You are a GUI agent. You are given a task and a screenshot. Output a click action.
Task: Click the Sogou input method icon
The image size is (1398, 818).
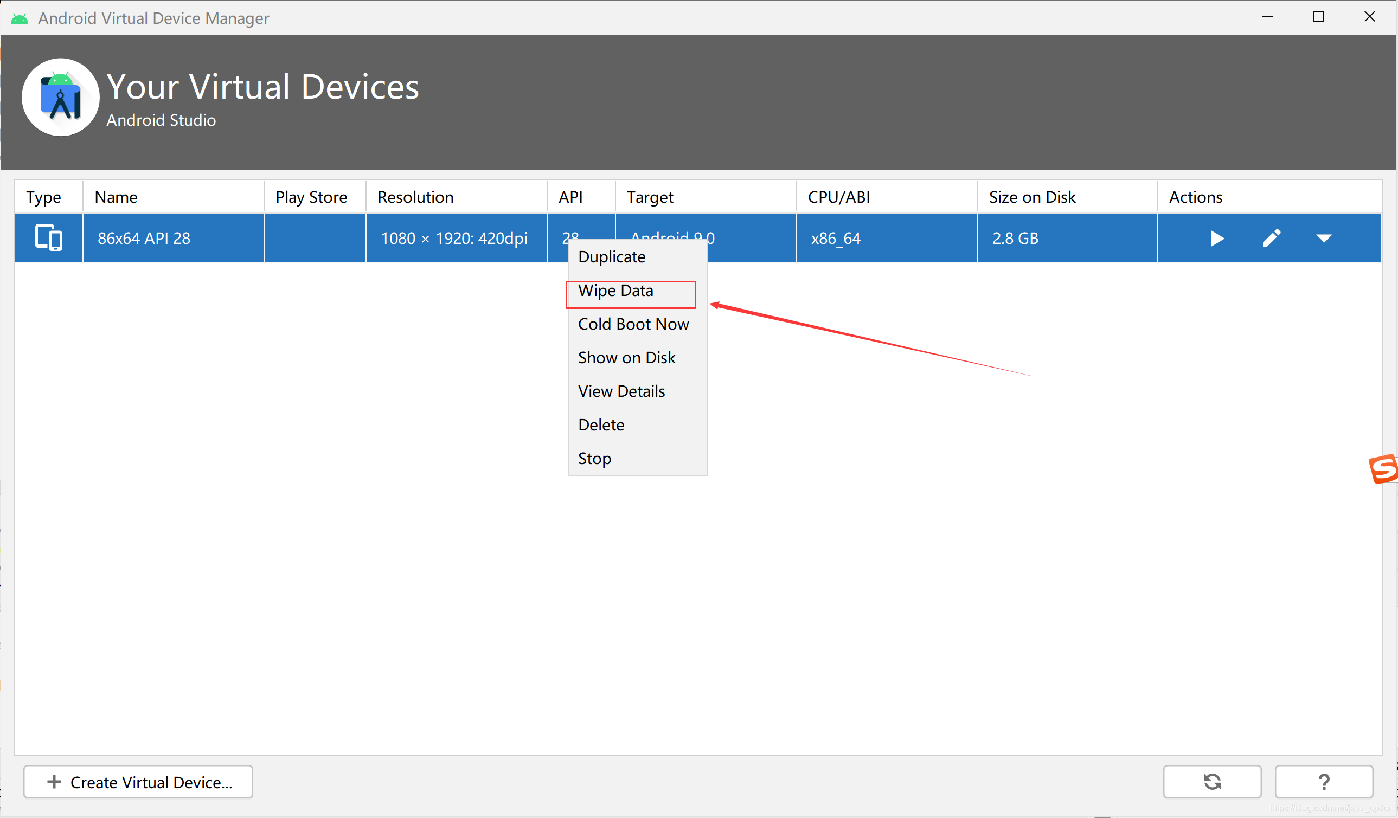pos(1383,468)
